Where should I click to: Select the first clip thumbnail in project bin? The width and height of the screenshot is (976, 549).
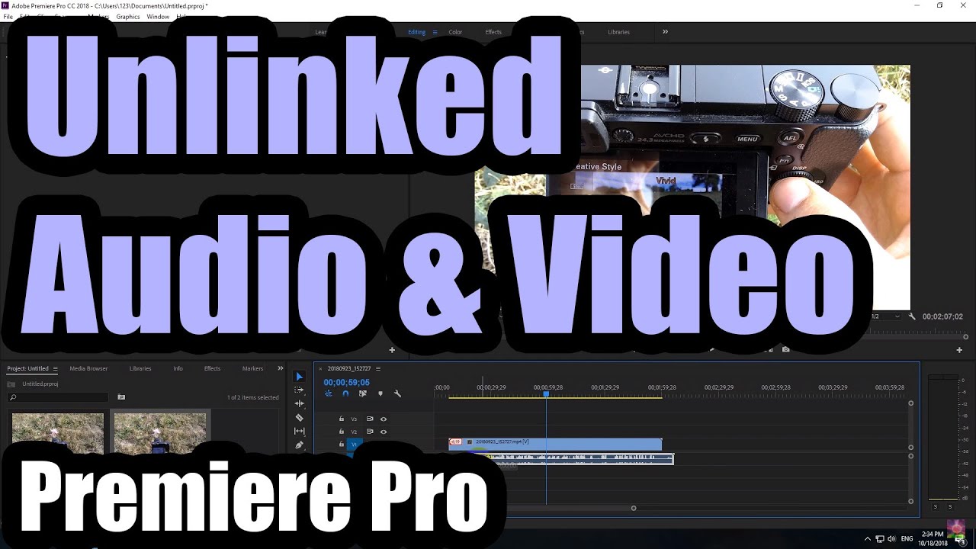57,433
